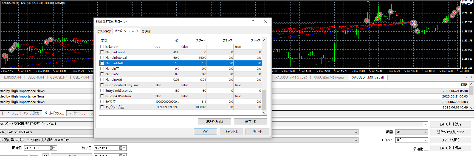Click the trade marker at chart's far left
Image resolution: width=474 pixels, height=156 pixels.
(4, 56)
